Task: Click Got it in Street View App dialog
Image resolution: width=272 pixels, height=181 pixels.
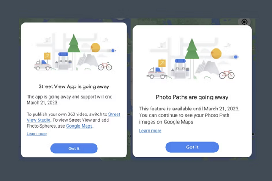Action: (x=74, y=148)
